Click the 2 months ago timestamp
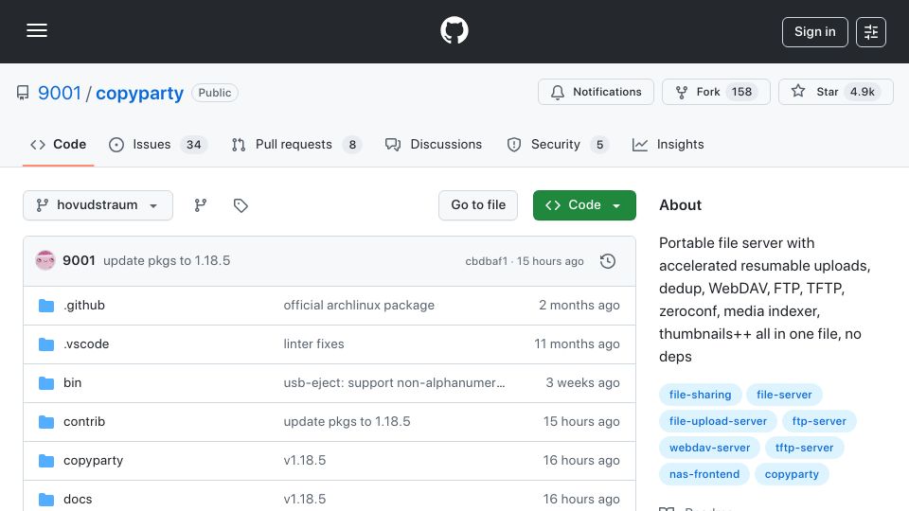Viewport: 909px width, 511px height. click(579, 306)
